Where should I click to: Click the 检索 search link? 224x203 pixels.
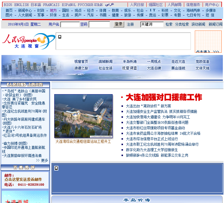coord(169,24)
